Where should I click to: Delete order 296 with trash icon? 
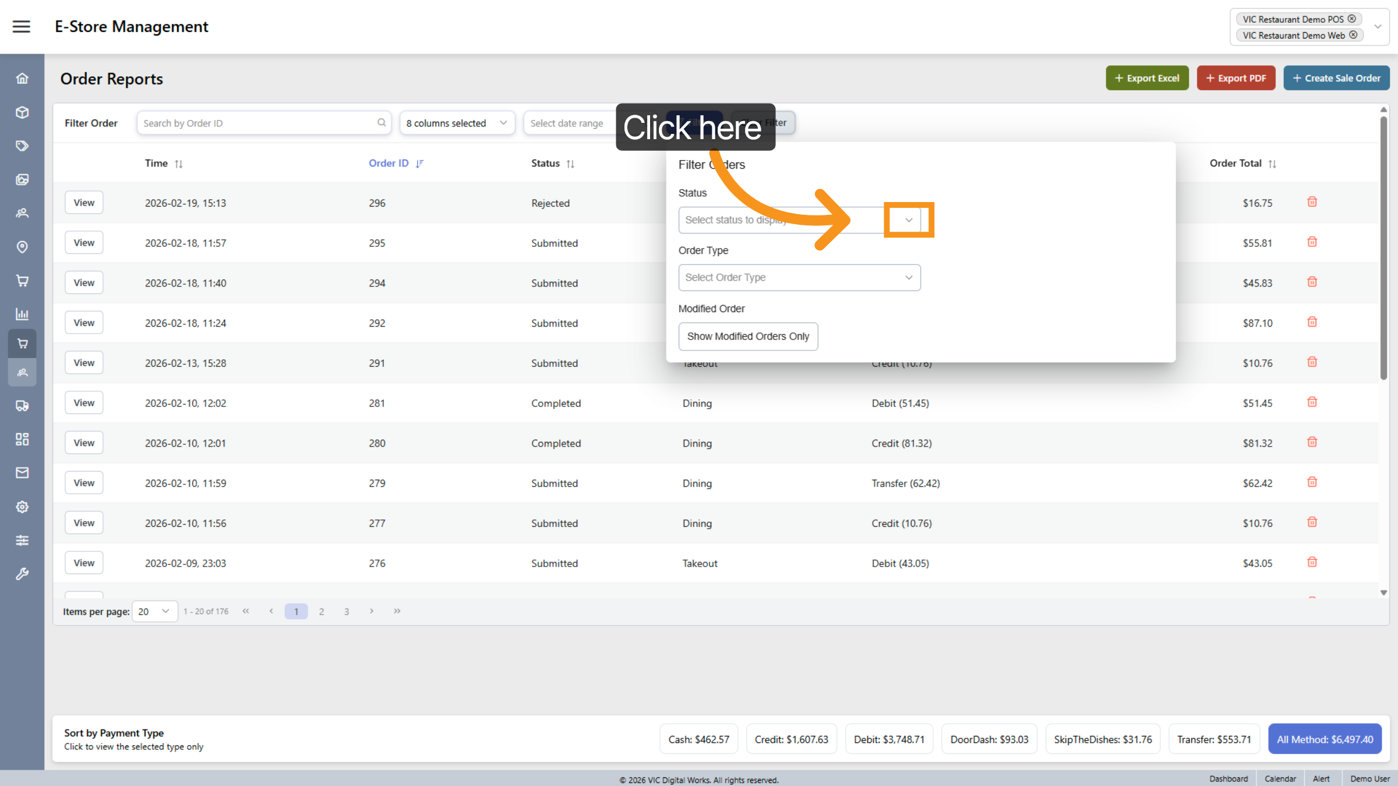pos(1312,202)
